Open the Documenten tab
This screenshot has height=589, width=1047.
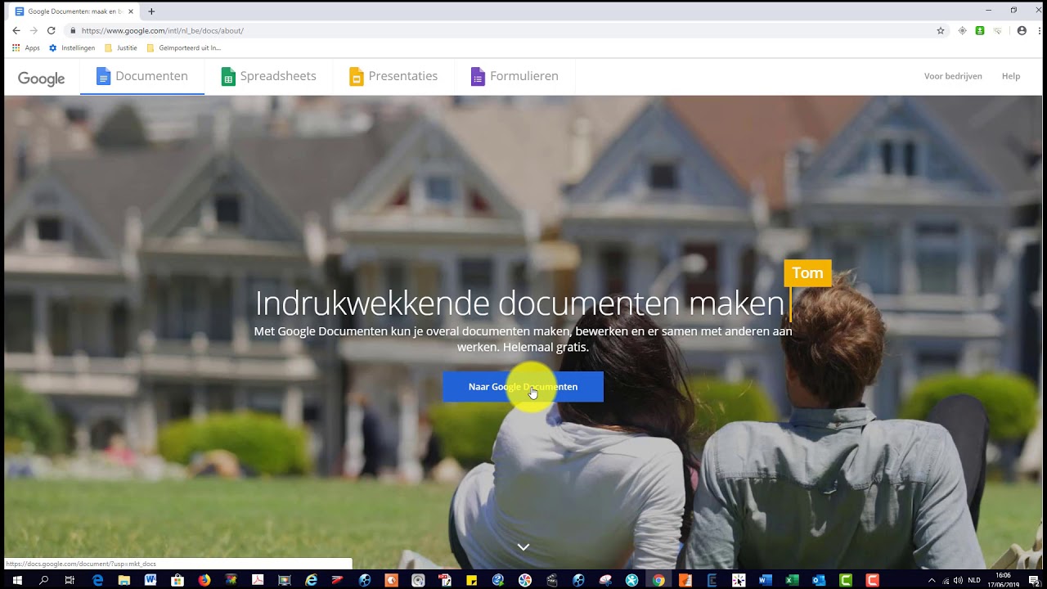pos(142,76)
